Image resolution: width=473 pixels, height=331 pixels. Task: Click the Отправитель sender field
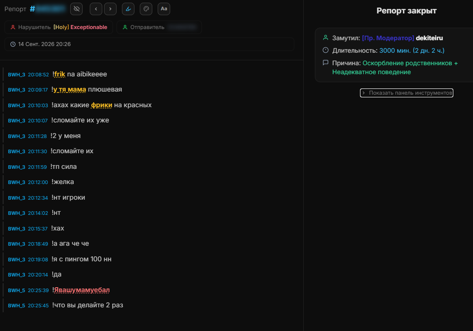click(x=159, y=27)
